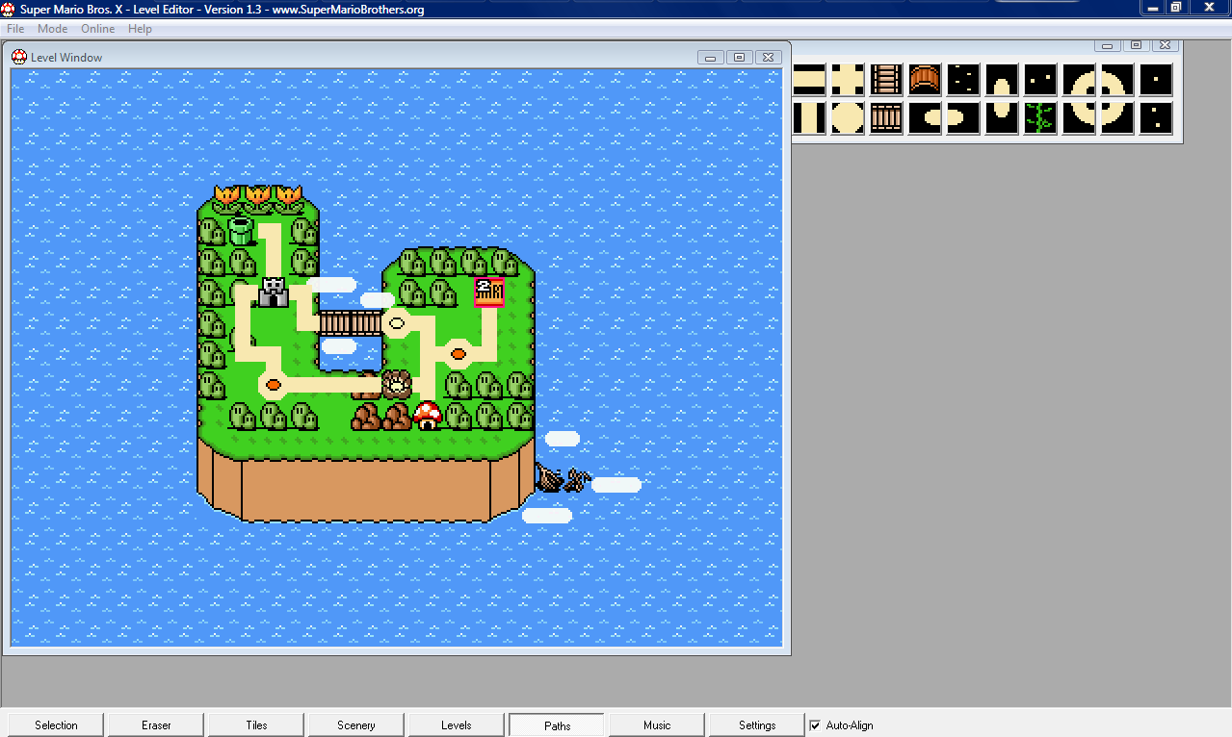Click the Level Window mushroom icon
The image size is (1232, 737).
18,57
